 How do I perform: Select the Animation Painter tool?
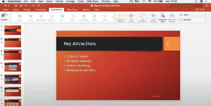pyautogui.click(x=172, y=18)
